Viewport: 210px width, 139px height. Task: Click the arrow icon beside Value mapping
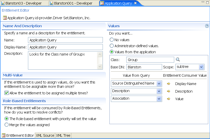[x=169, y=99]
